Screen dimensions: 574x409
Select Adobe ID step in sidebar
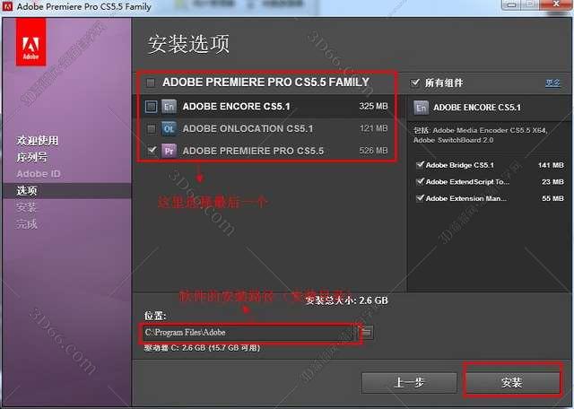(39, 174)
